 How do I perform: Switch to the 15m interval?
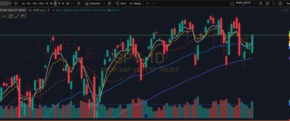(35, 3)
